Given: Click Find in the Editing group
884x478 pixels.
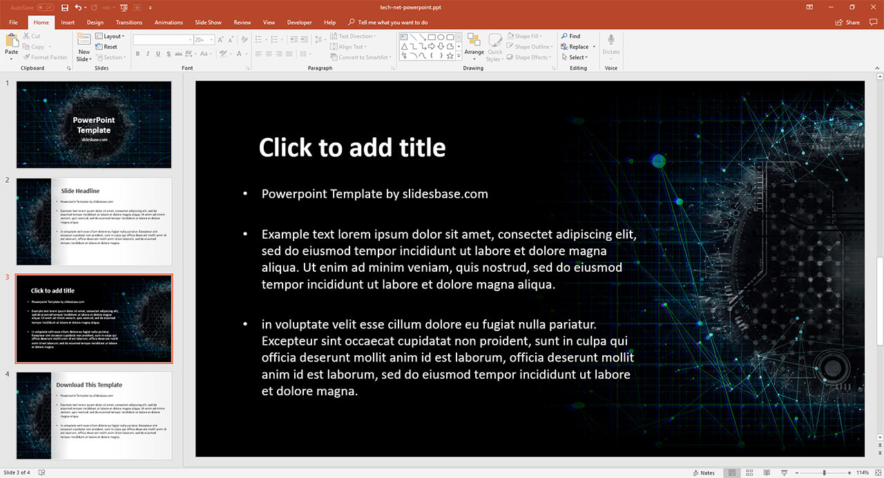Looking at the screenshot, I should click(x=570, y=36).
